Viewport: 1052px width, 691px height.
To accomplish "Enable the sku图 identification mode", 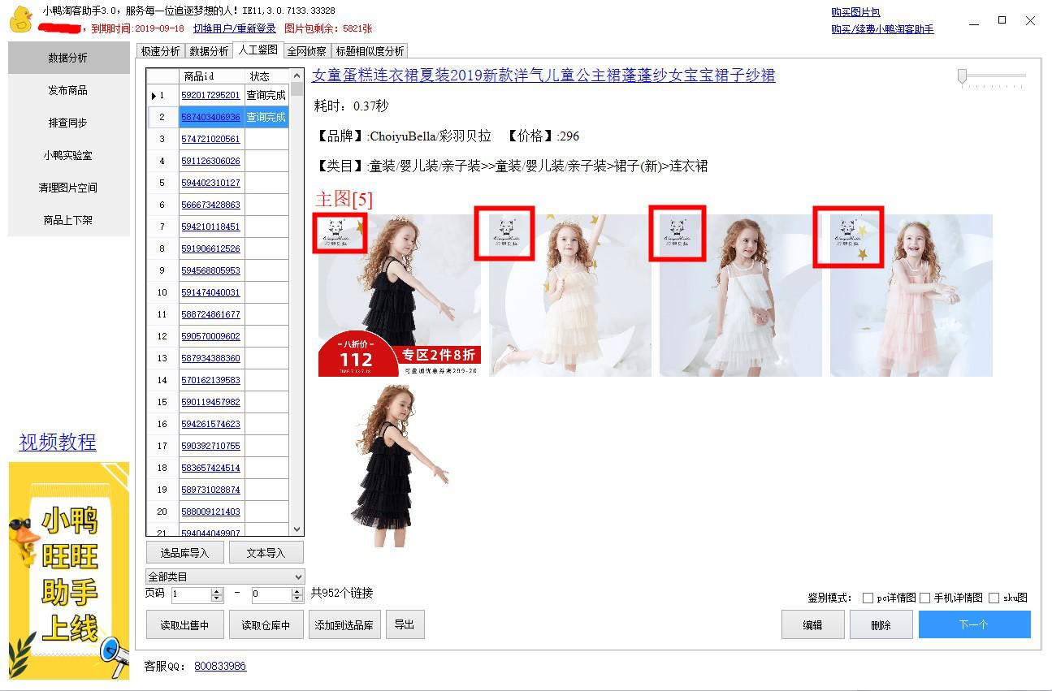I will (x=994, y=598).
